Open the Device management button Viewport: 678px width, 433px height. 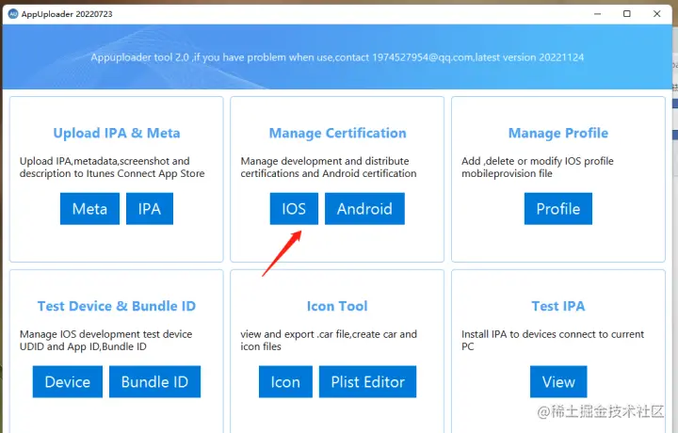[68, 381]
